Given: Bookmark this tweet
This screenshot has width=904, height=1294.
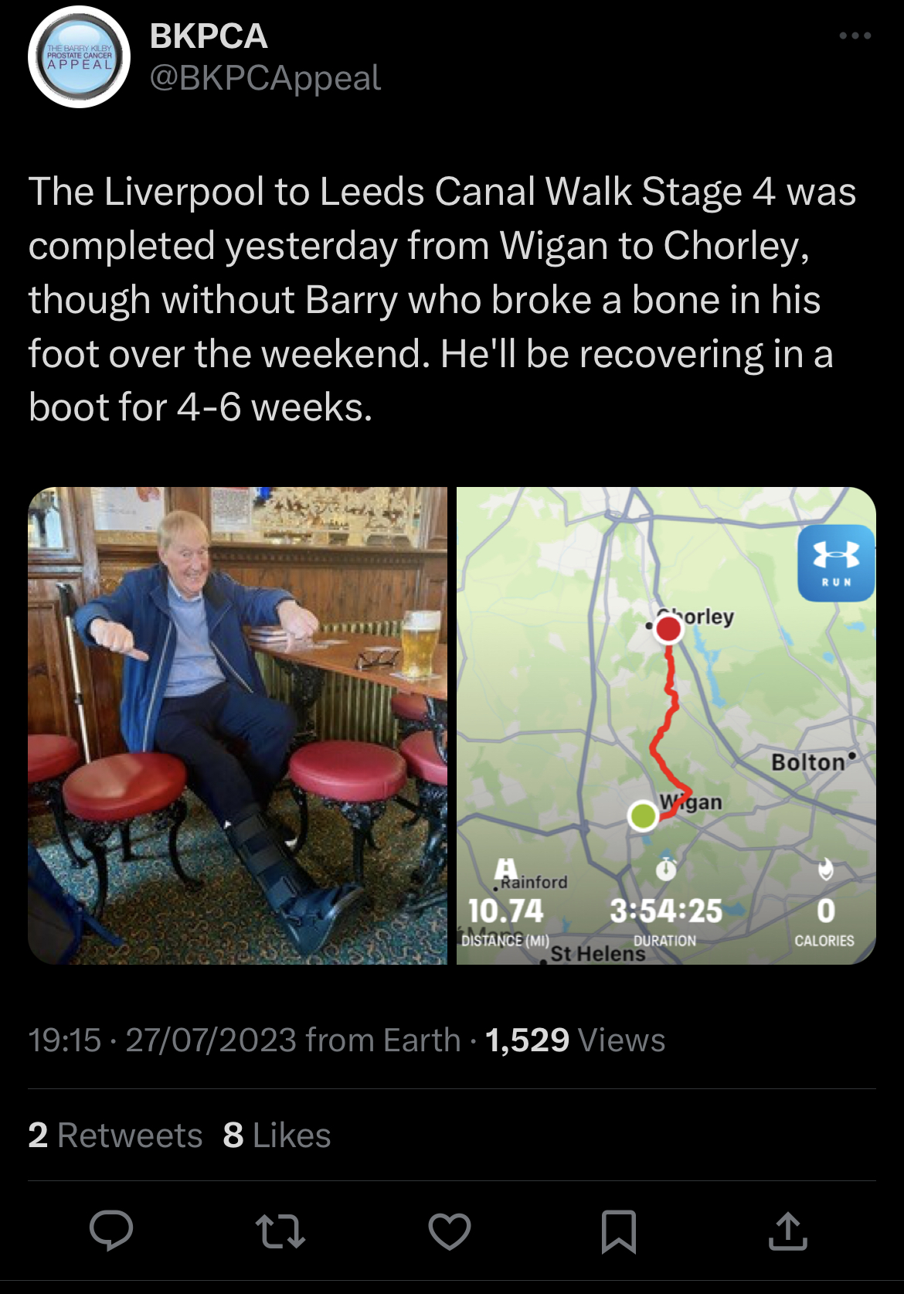Looking at the screenshot, I should pos(618,1230).
